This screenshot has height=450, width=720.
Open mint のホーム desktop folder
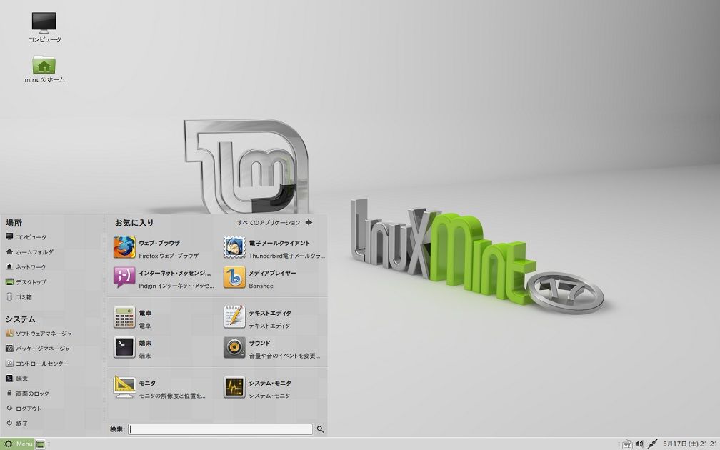[44, 69]
